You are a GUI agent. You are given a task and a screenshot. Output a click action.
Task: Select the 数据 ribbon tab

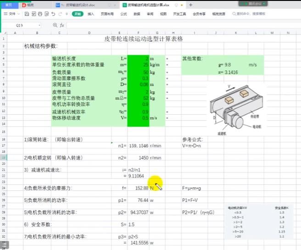click(137, 14)
